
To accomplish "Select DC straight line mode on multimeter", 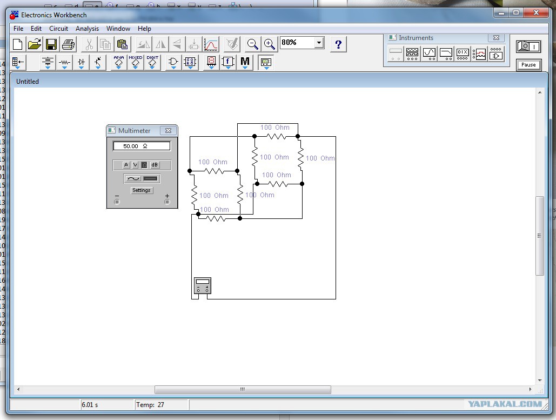I will 151,179.
